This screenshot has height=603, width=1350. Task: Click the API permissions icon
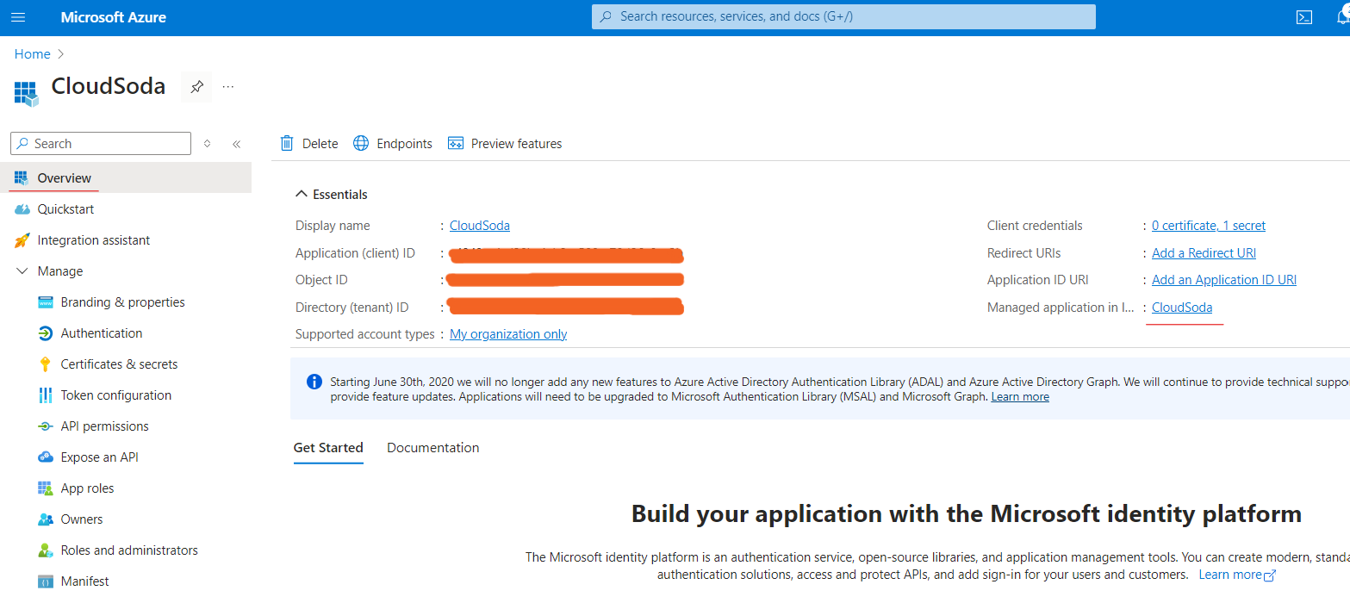click(46, 426)
